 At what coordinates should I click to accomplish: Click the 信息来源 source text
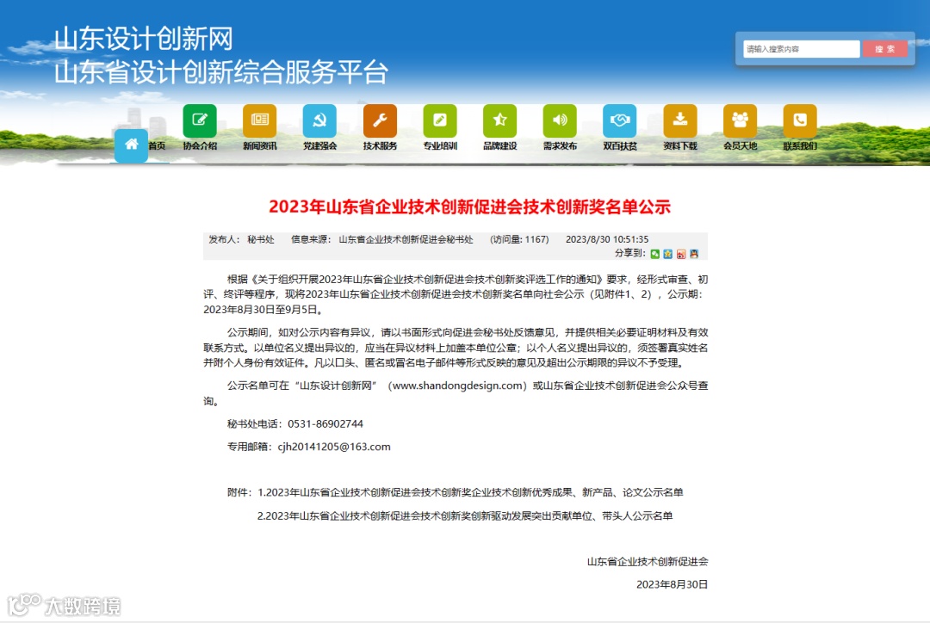pos(382,239)
